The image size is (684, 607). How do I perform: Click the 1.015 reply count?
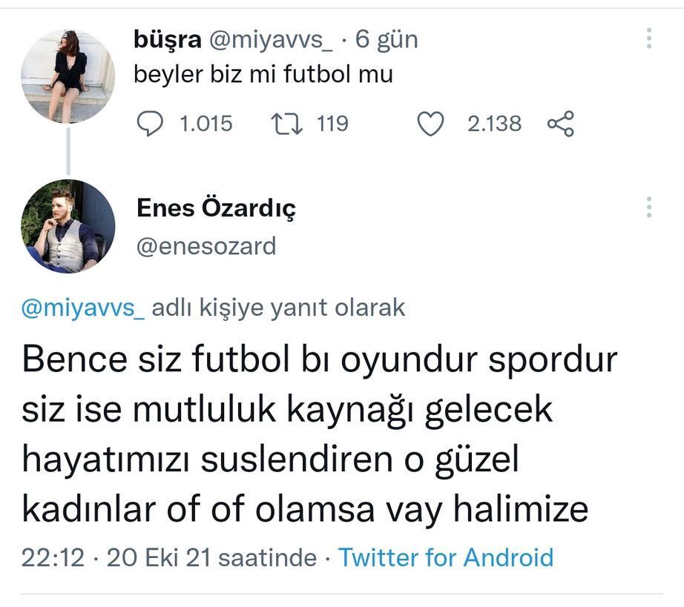click(x=206, y=124)
